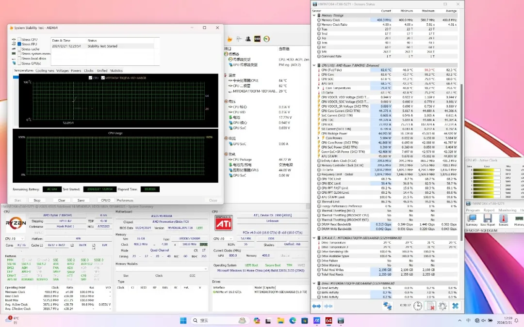Image resolution: width=524 pixels, height=327 pixels.
Task: Uncheck the Stress FPU checkbox
Action: [19, 44]
